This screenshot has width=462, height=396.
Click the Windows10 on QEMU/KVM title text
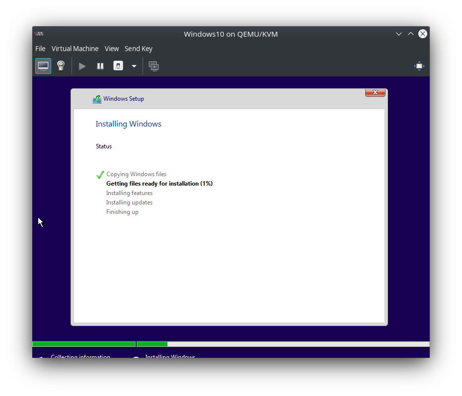231,34
